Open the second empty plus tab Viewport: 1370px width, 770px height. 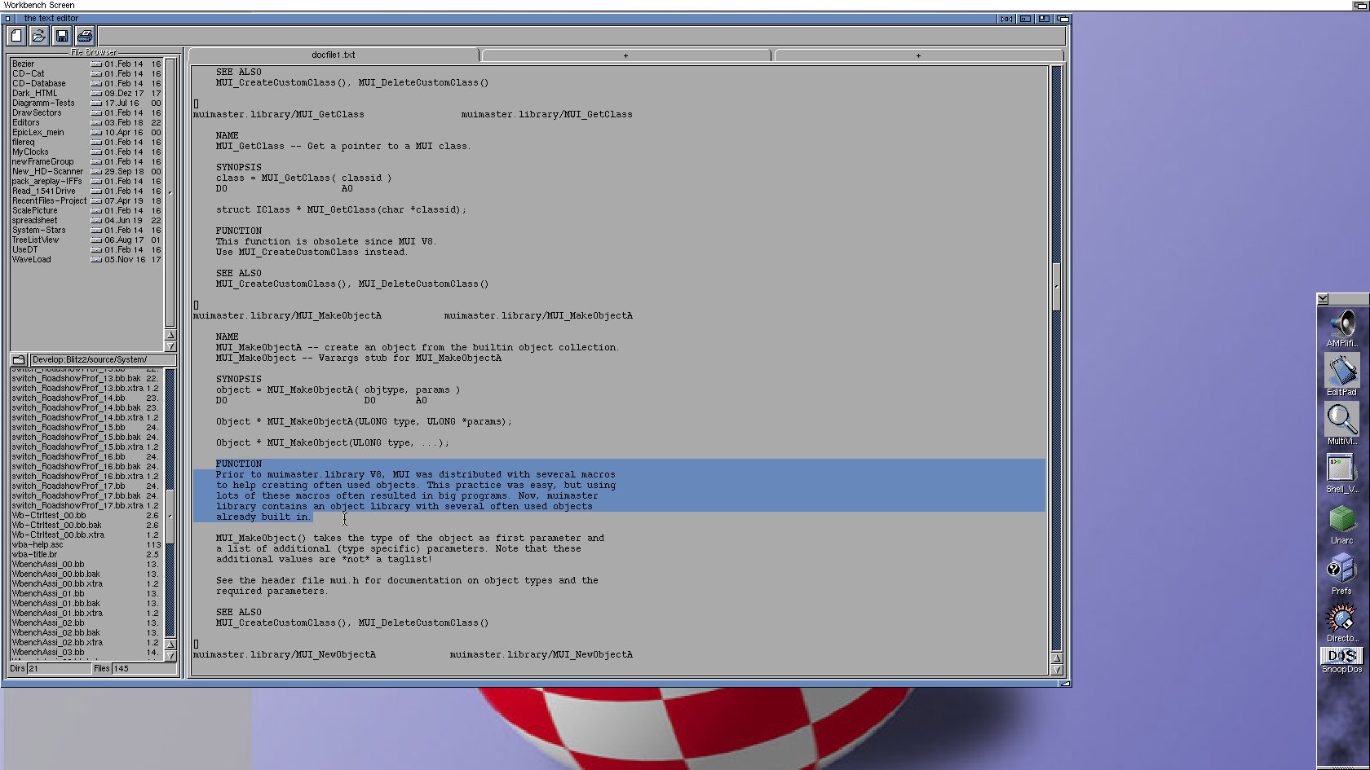[x=918, y=55]
